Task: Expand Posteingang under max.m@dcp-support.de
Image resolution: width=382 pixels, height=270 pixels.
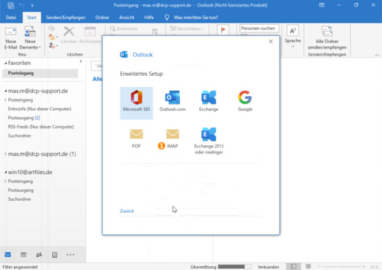Action: click(x=5, y=100)
